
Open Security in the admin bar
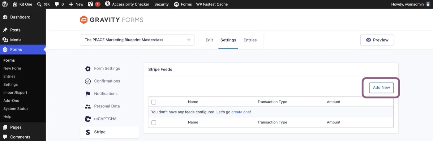pos(161,4)
